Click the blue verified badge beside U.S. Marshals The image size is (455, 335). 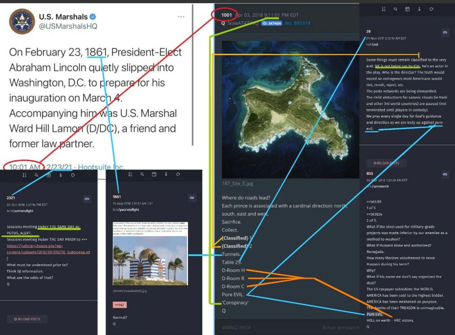point(93,17)
